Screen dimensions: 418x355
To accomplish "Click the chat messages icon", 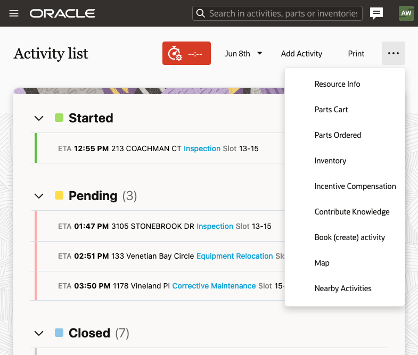I will [376, 13].
